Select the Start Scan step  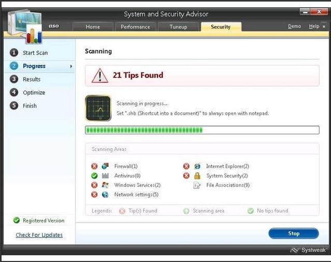tap(35, 53)
